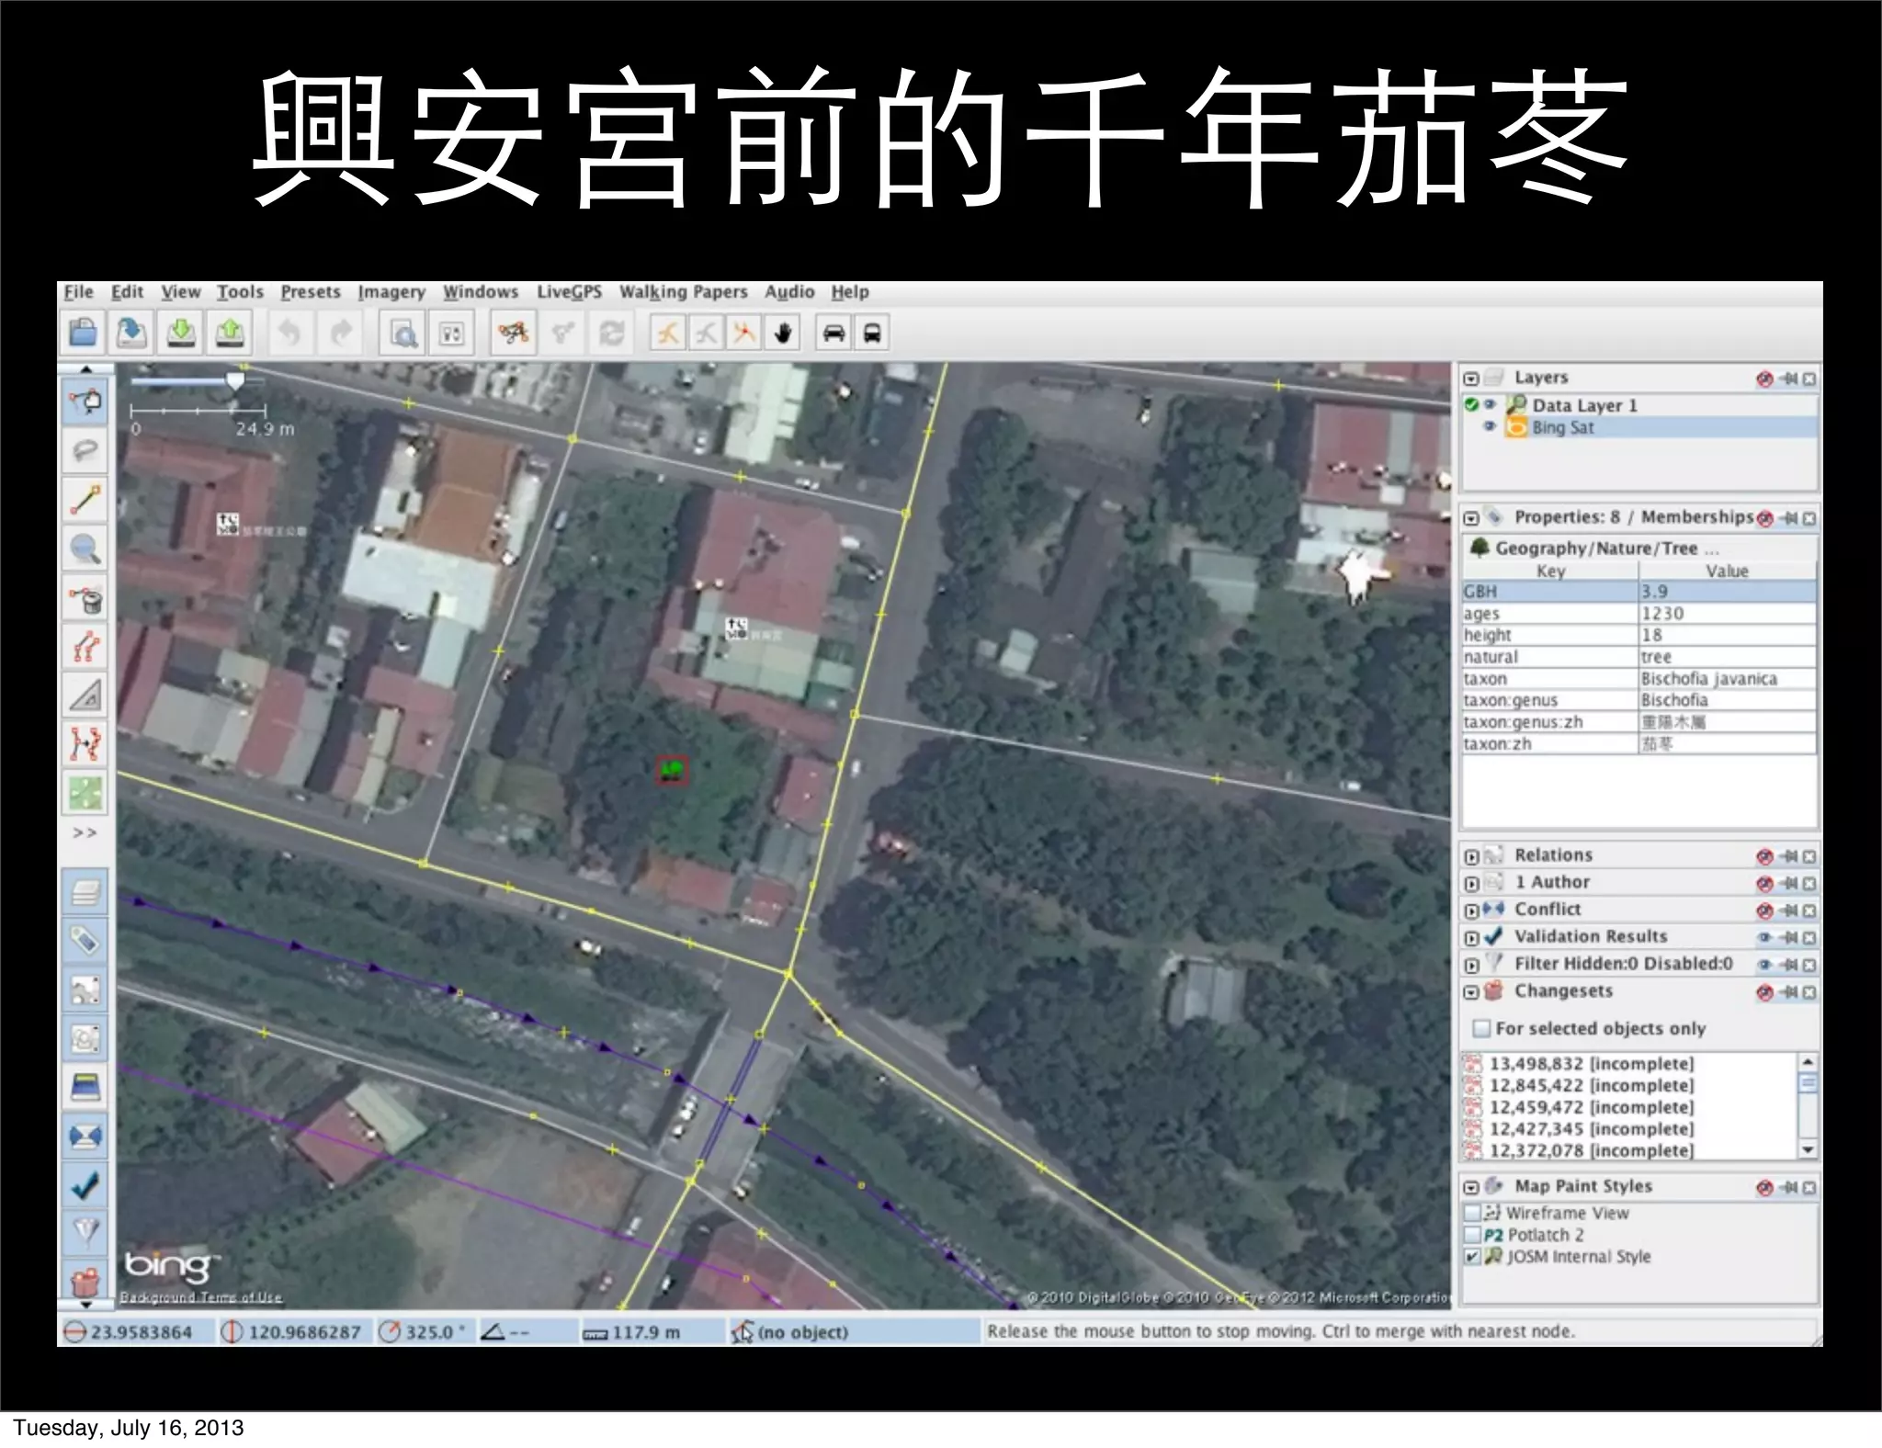Toggle validation checkmark in left sidebar
This screenshot has height=1448, width=1882.
(x=85, y=1185)
